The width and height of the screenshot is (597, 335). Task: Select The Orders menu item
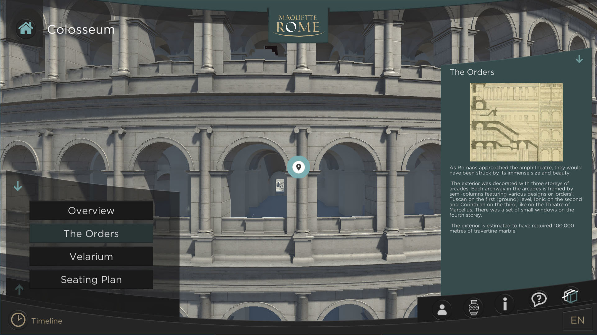coord(91,233)
